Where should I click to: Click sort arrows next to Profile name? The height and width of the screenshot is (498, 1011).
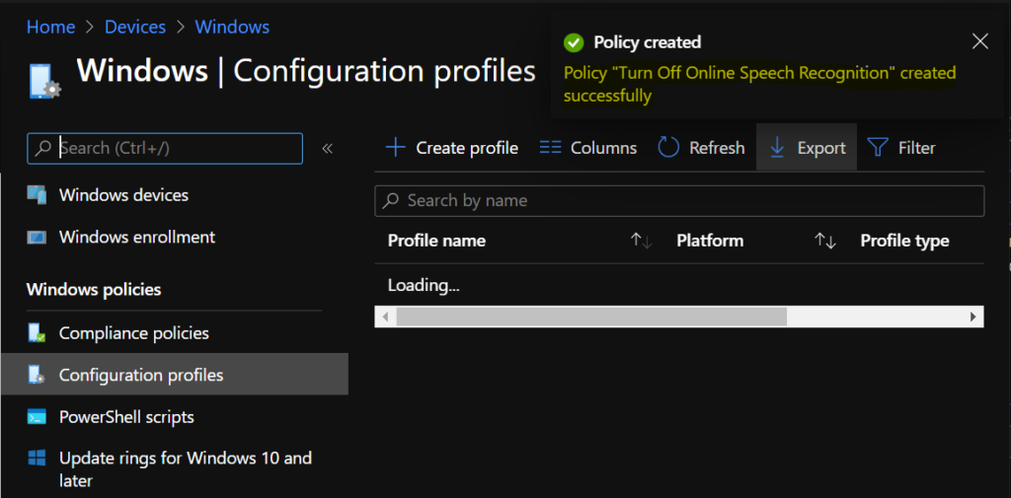pyautogui.click(x=642, y=241)
